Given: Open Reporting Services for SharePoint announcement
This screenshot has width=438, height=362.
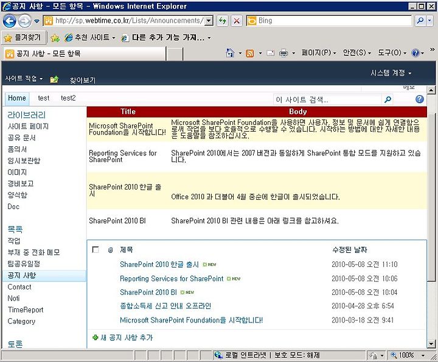Looking at the screenshot, I should click(x=172, y=279).
